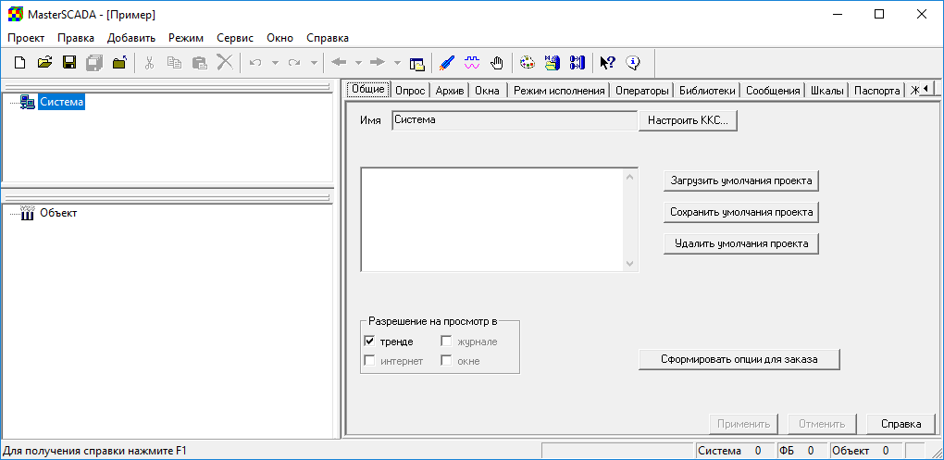Click the scroll down arrow in the text box

(x=631, y=264)
